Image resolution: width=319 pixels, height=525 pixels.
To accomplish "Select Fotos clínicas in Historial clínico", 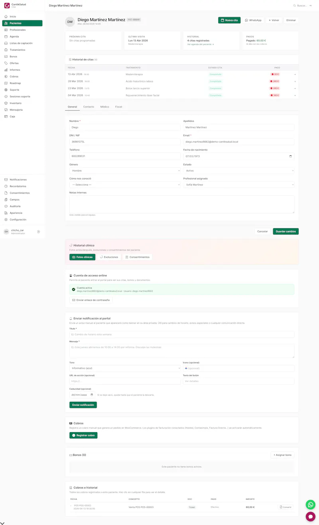I will pos(82,257).
